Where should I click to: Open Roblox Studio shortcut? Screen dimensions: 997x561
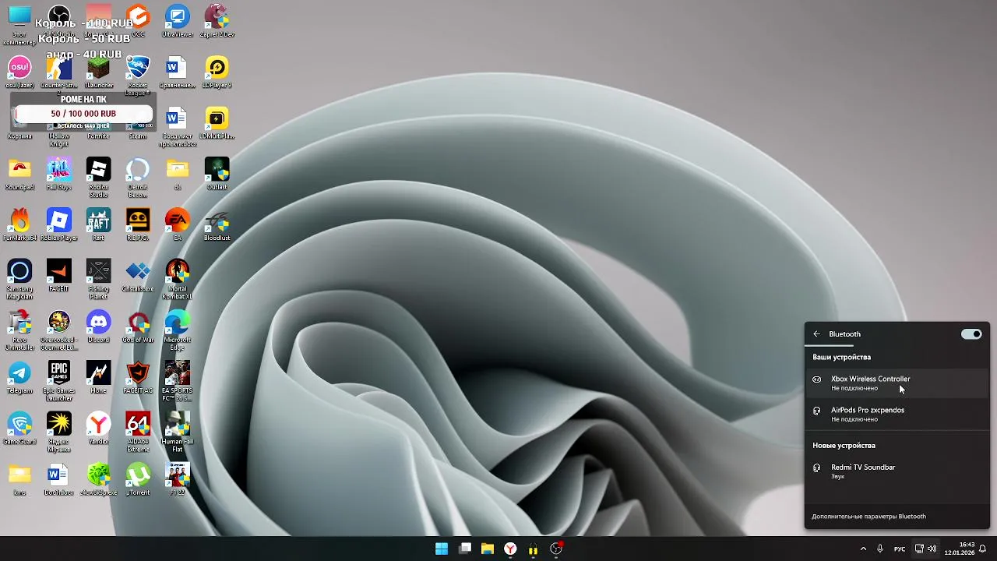(x=98, y=176)
